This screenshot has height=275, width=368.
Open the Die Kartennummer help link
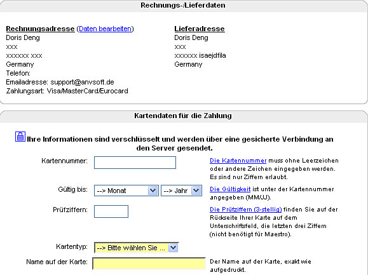coord(238,161)
